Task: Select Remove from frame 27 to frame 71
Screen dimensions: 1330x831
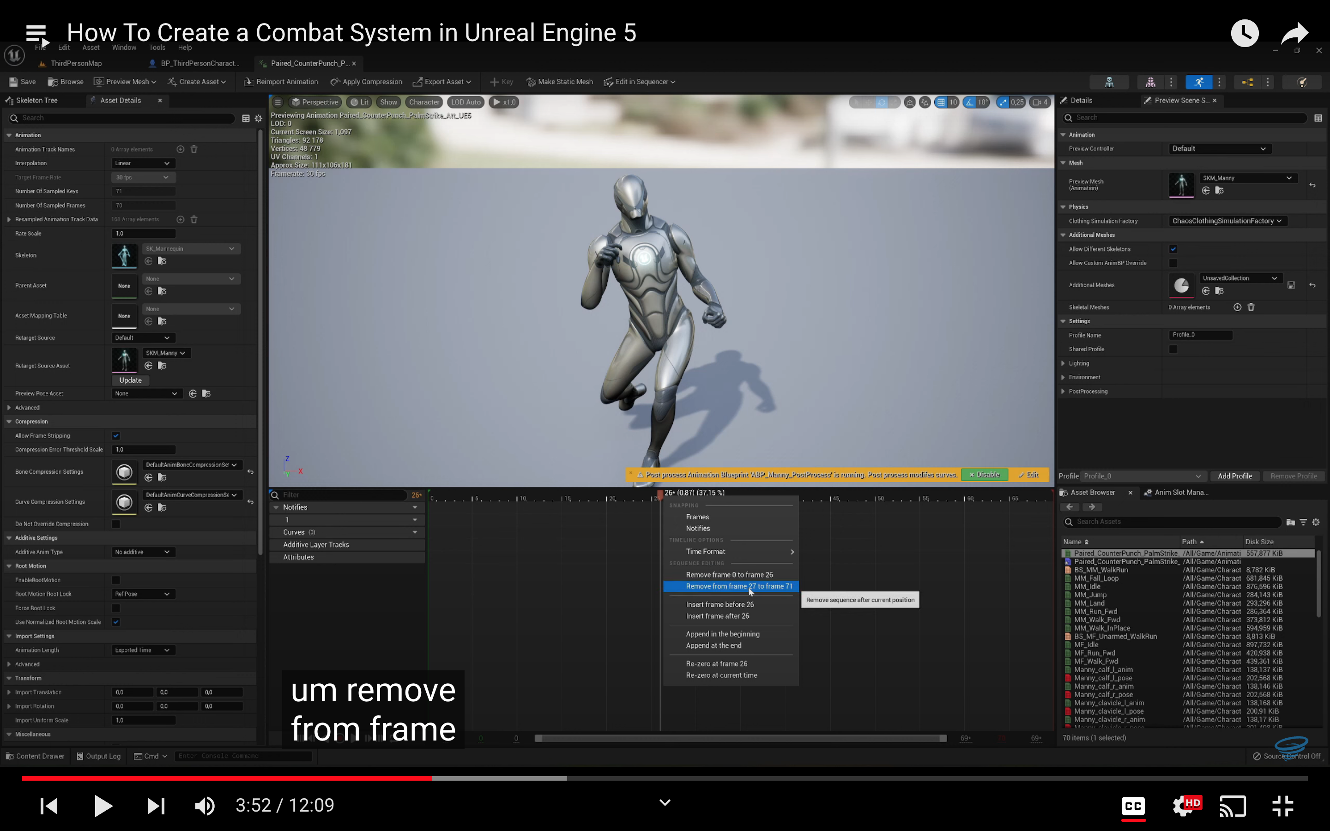Action: (x=738, y=586)
